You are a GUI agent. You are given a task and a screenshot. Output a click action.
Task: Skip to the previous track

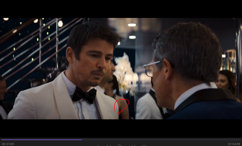(x=109, y=145)
